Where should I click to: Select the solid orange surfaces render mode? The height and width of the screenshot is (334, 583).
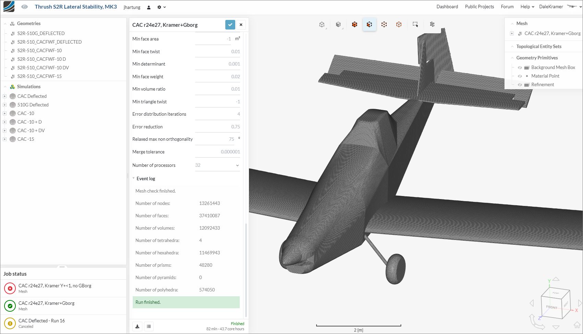coord(355,24)
